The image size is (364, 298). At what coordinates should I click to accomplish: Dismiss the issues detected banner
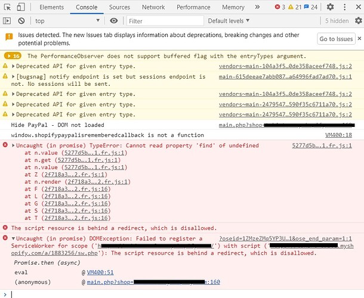[x=359, y=39]
